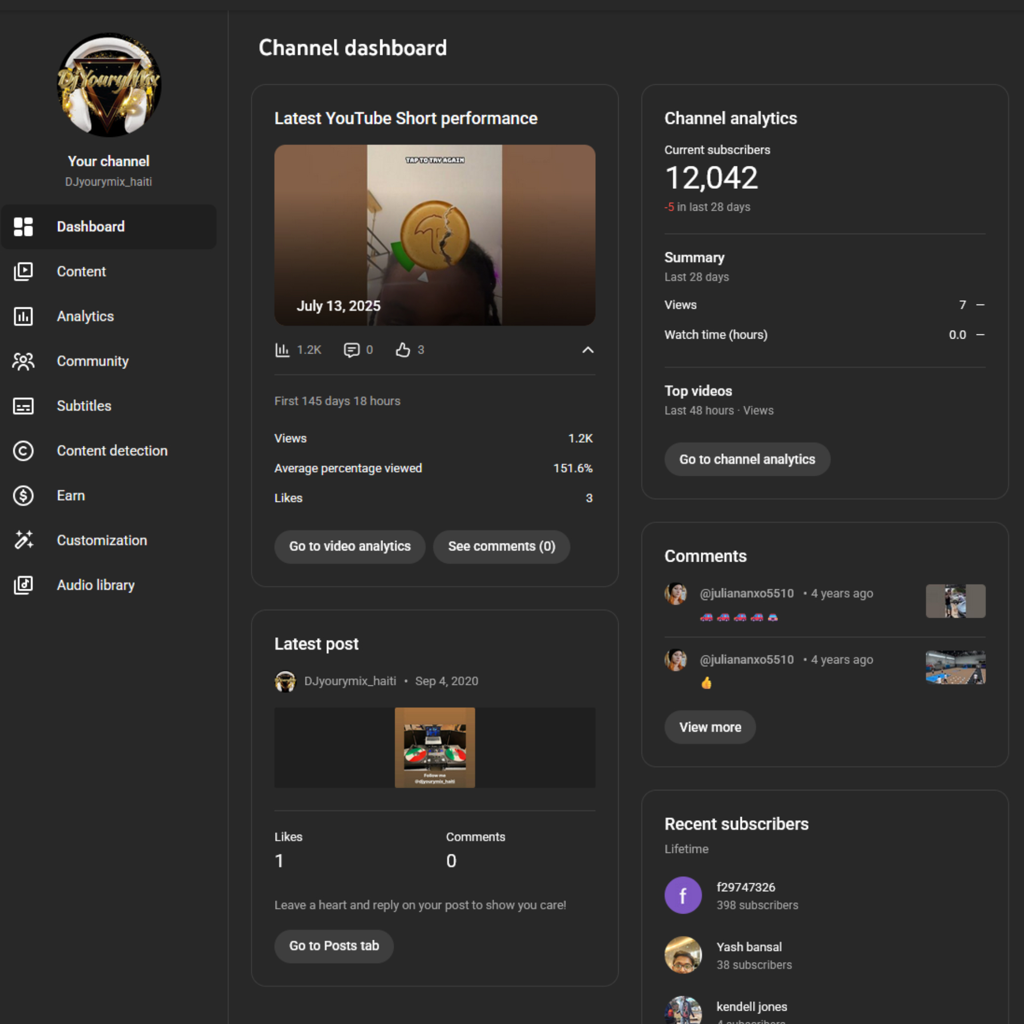Open the Content menu item

(x=82, y=271)
